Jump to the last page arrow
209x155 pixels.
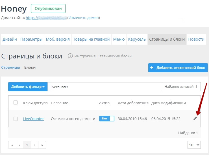[x=42, y=145]
